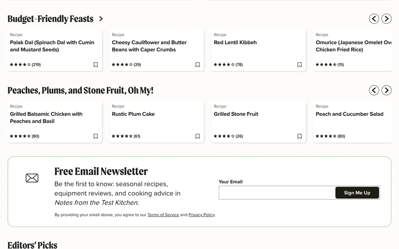
Task: Advance the stone fruit carousel forward
Action: pyautogui.click(x=386, y=90)
